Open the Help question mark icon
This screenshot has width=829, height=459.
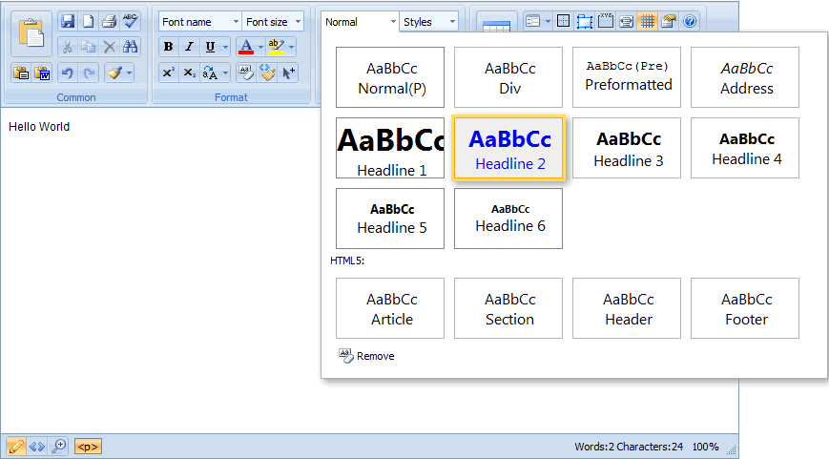[690, 21]
